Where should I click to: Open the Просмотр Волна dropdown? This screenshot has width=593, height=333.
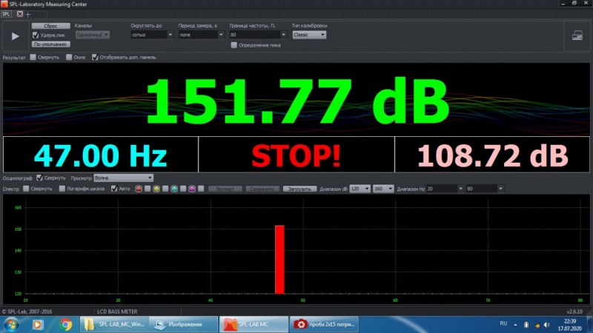pyautogui.click(x=124, y=178)
